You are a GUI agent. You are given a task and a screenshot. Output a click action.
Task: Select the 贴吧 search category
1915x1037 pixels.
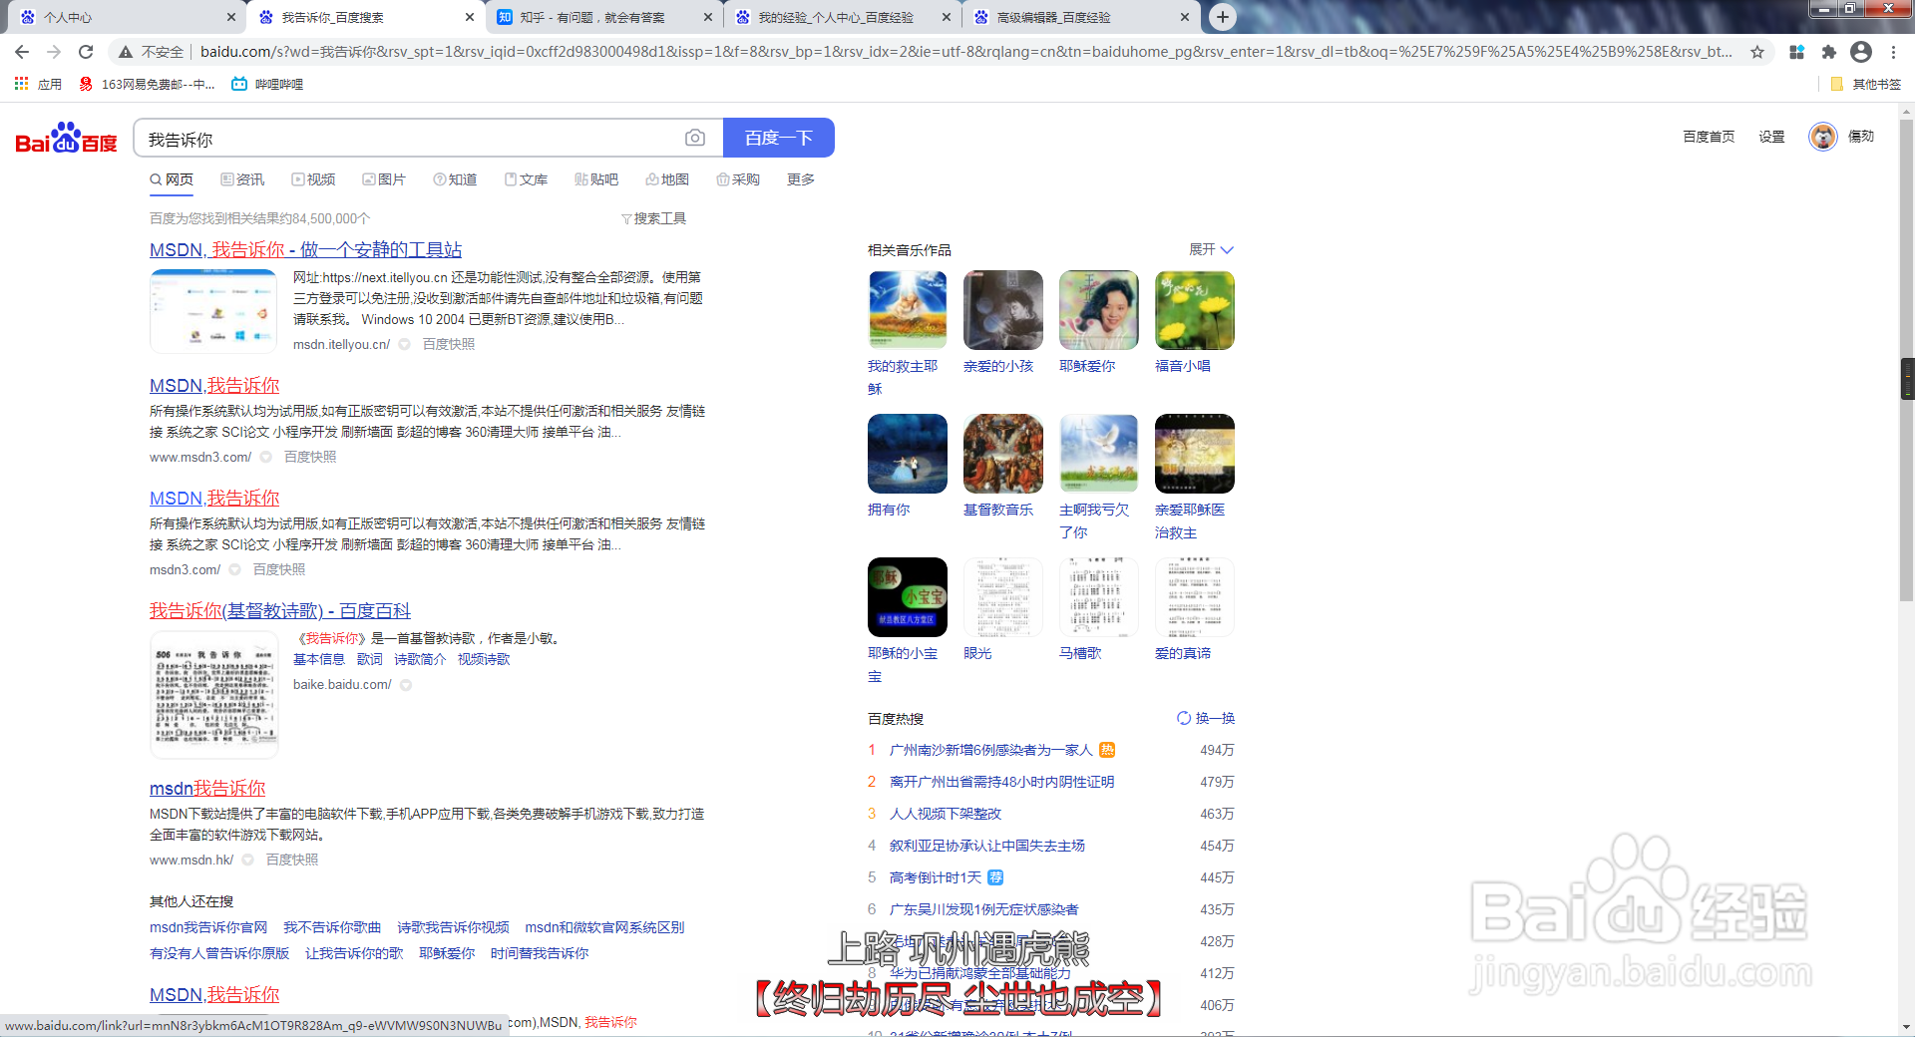coord(596,179)
